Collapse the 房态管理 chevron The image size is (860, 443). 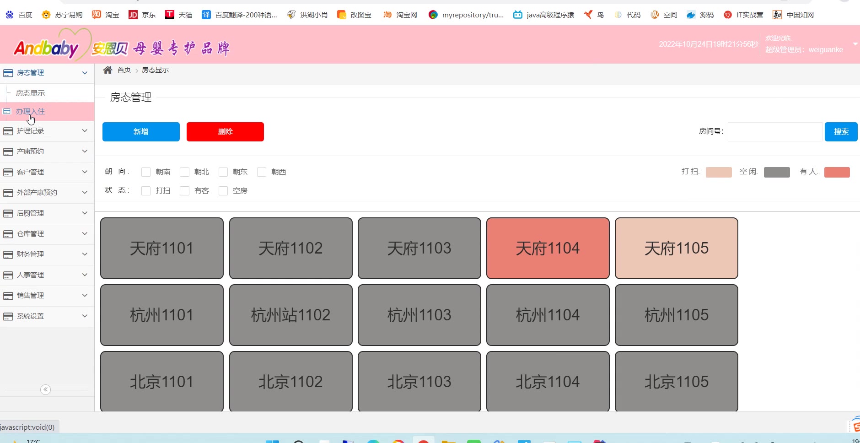85,73
